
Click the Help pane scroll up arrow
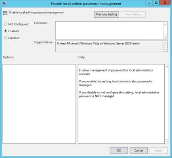point(167,66)
